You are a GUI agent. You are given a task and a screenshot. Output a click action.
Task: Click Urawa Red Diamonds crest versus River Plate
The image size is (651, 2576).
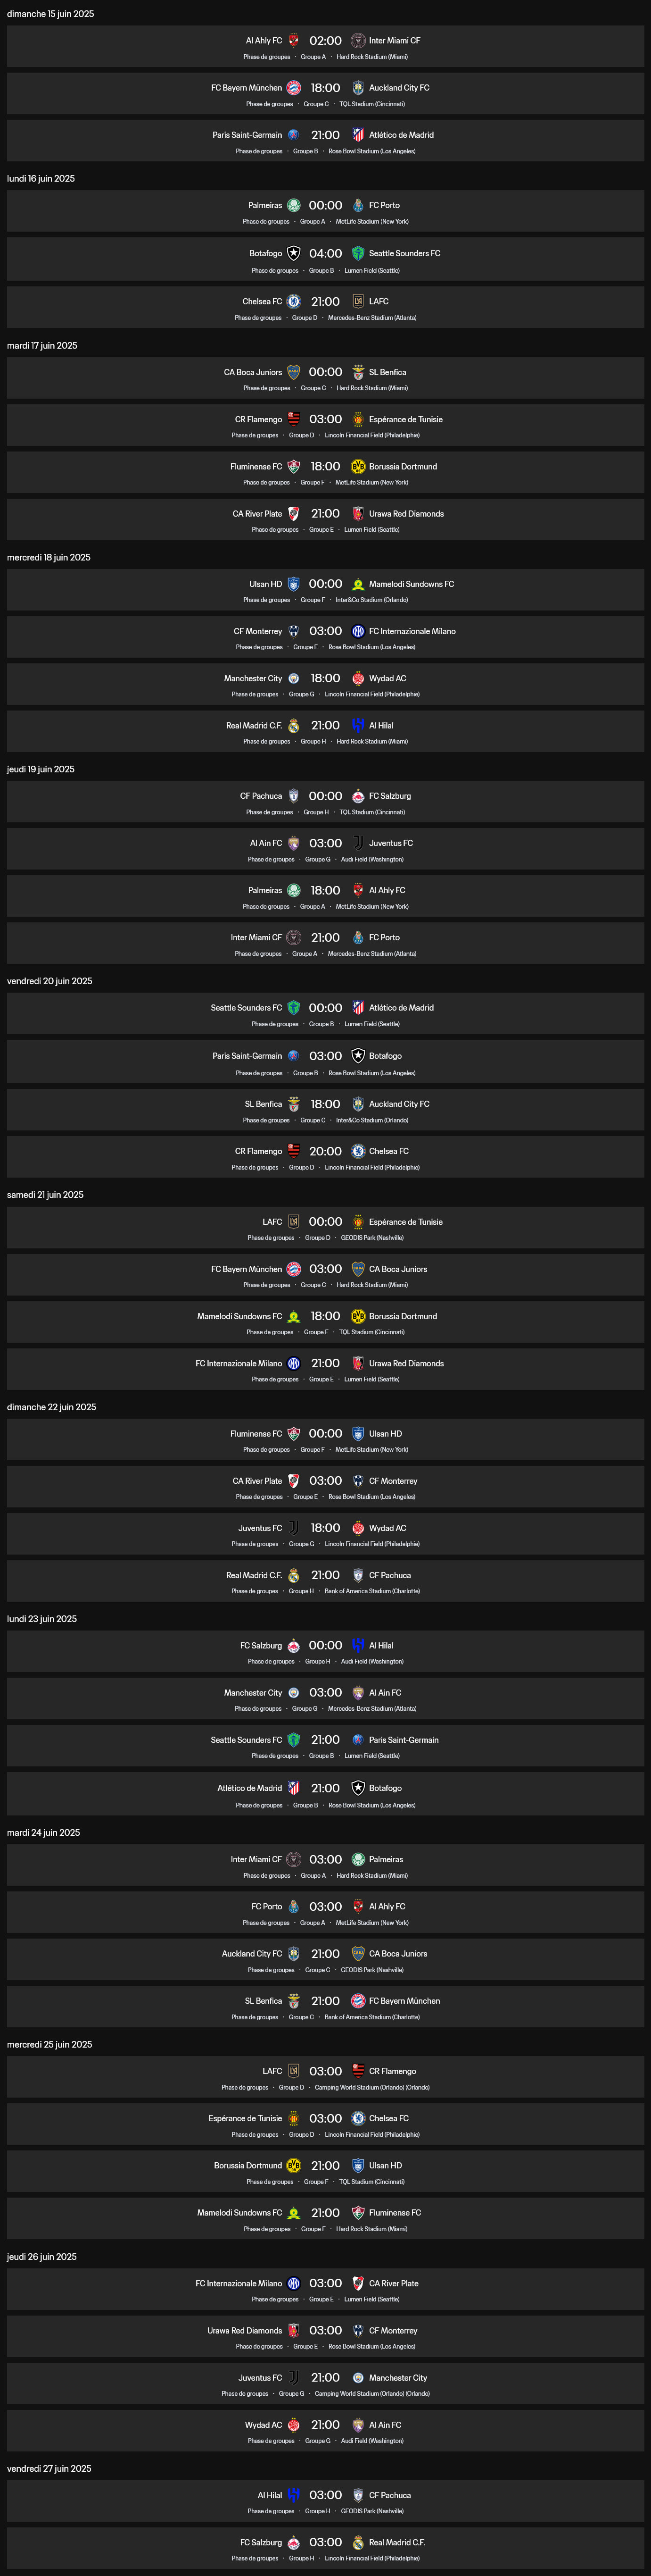(x=357, y=514)
